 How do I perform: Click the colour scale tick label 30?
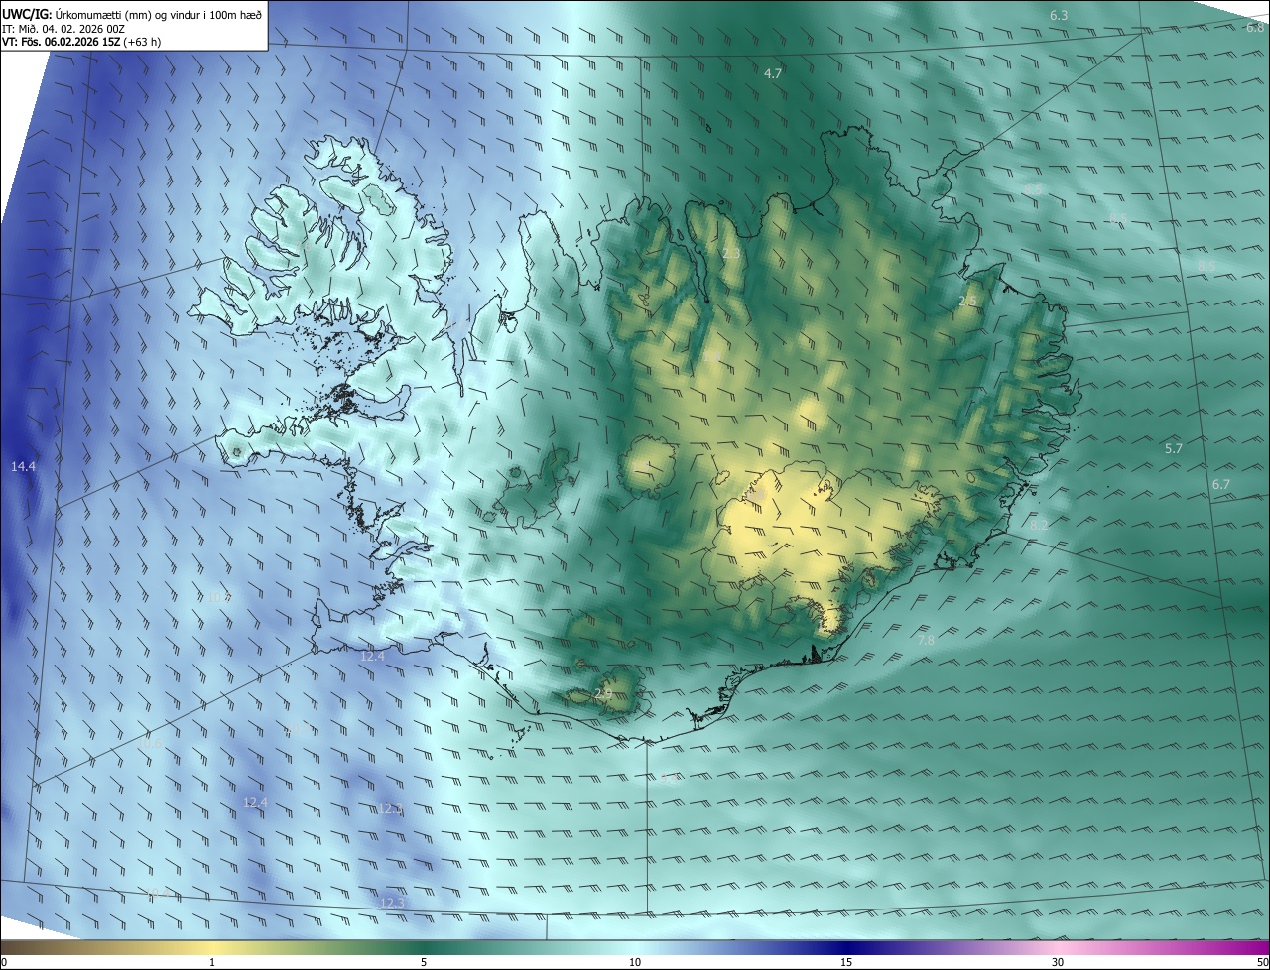[x=1058, y=963]
